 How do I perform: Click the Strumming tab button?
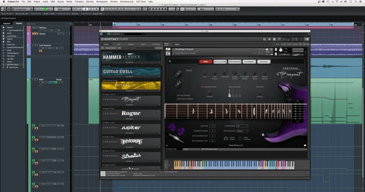click(249, 61)
